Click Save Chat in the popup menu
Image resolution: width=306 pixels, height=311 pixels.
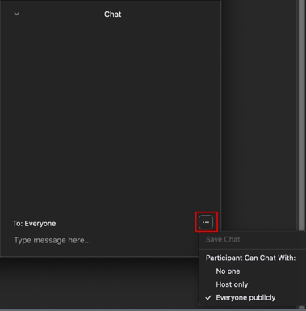point(223,239)
